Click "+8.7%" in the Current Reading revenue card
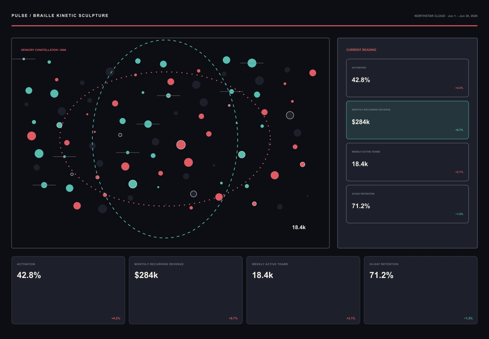Screen dimensions: 489x339 pos(459,130)
